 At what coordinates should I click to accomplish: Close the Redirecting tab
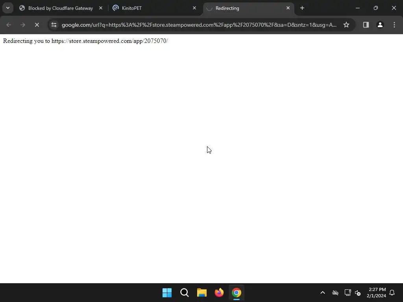tap(288, 8)
